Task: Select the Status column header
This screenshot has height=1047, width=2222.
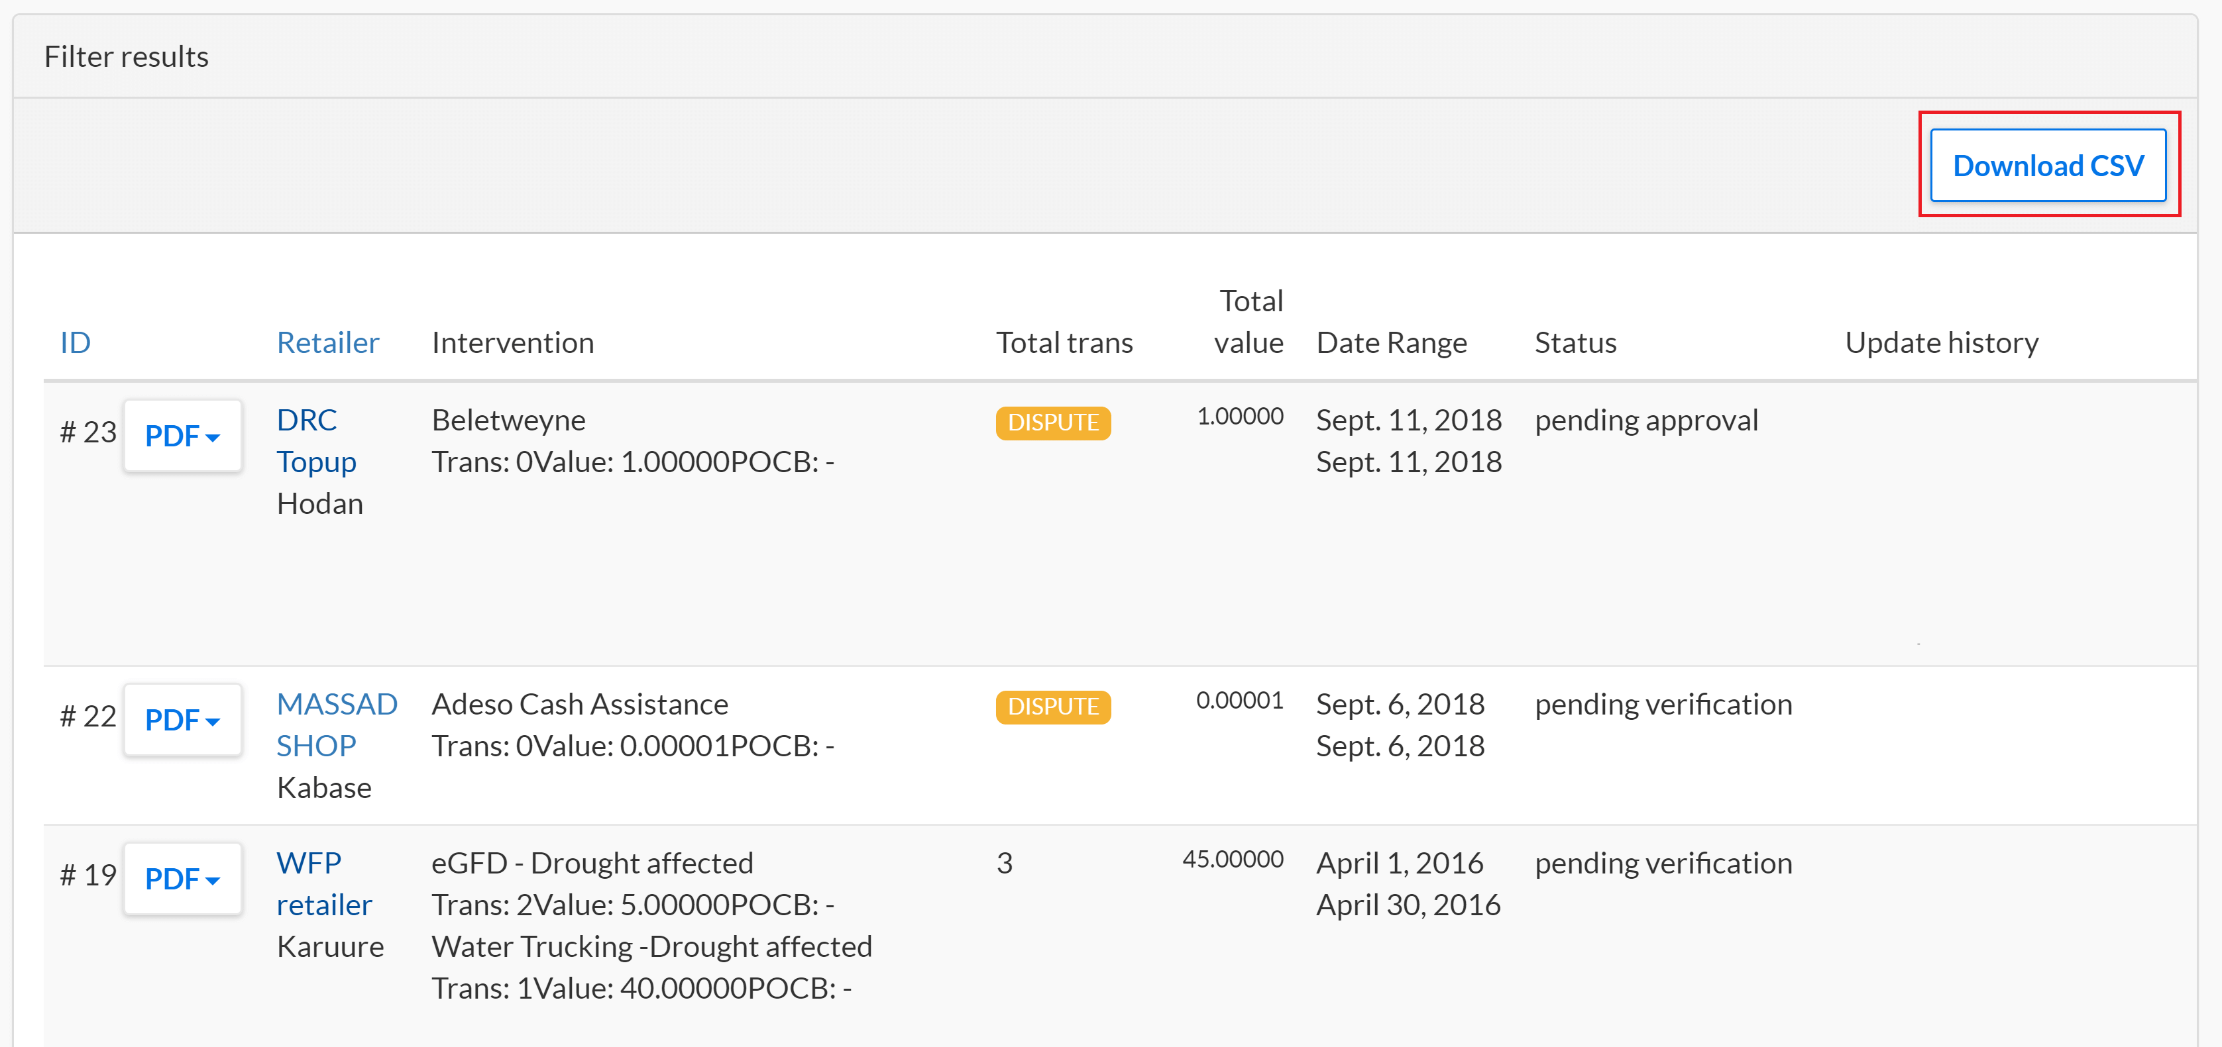Action: 1575,343
